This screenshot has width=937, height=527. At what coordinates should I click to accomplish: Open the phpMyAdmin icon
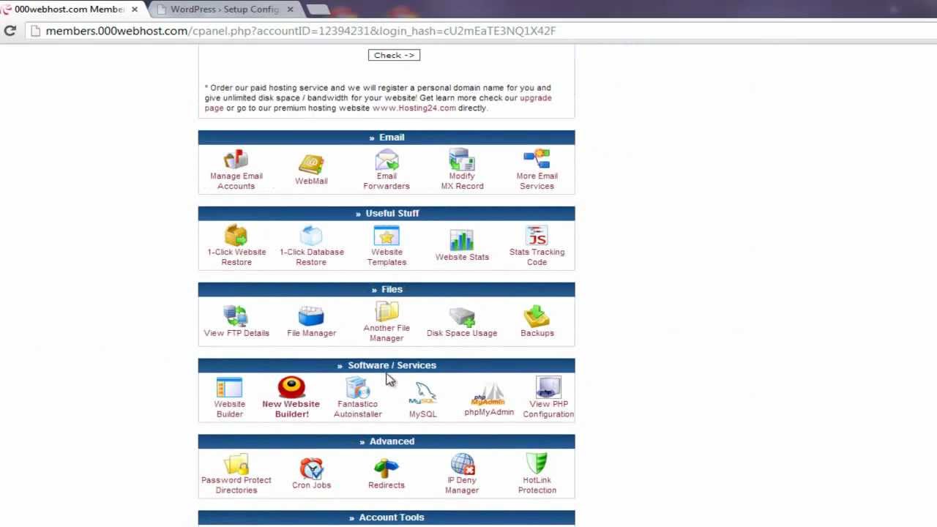[x=489, y=394]
